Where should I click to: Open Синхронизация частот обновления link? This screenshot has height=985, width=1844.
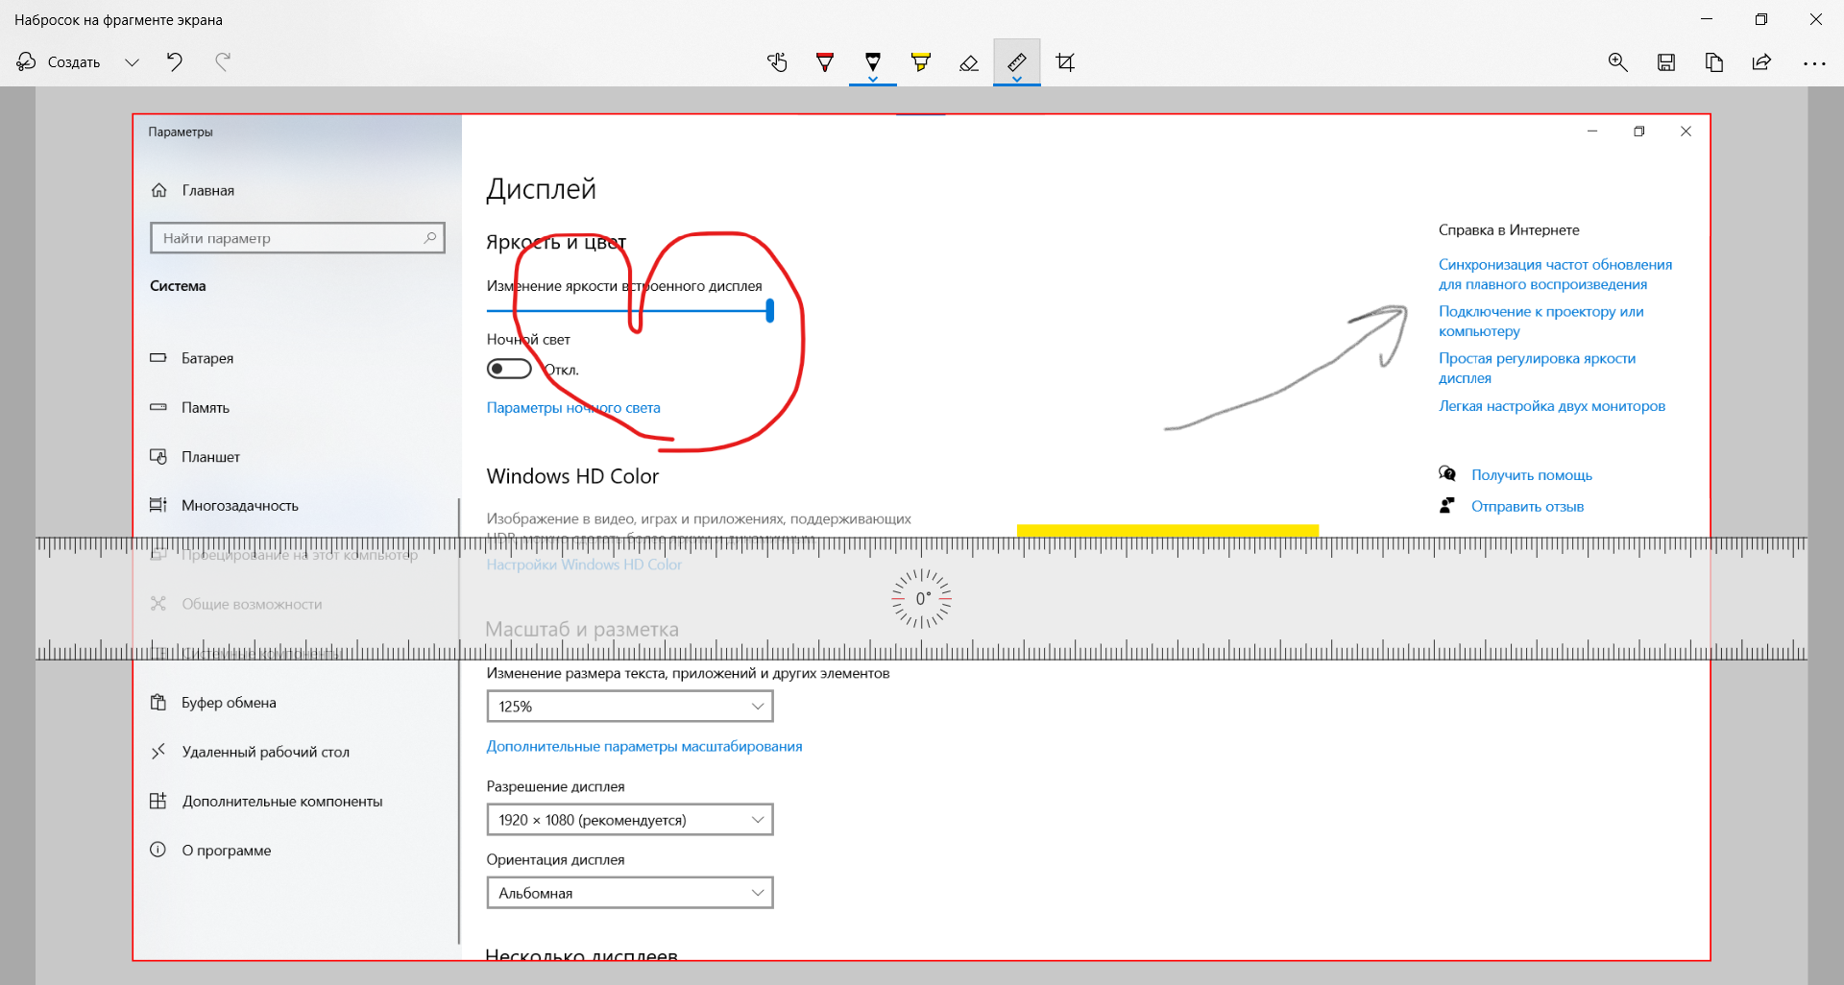click(1555, 274)
